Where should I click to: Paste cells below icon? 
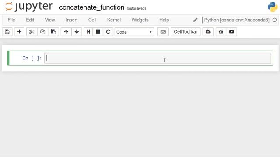(53, 32)
